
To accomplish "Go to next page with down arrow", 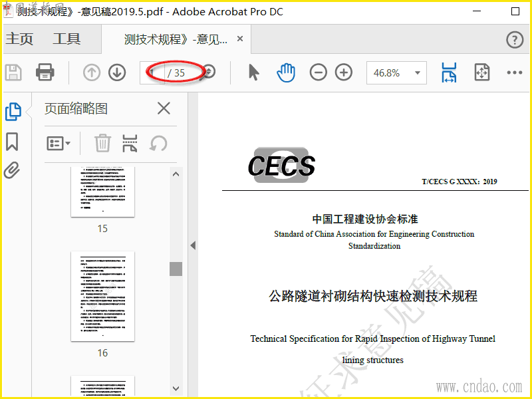I will pyautogui.click(x=117, y=72).
